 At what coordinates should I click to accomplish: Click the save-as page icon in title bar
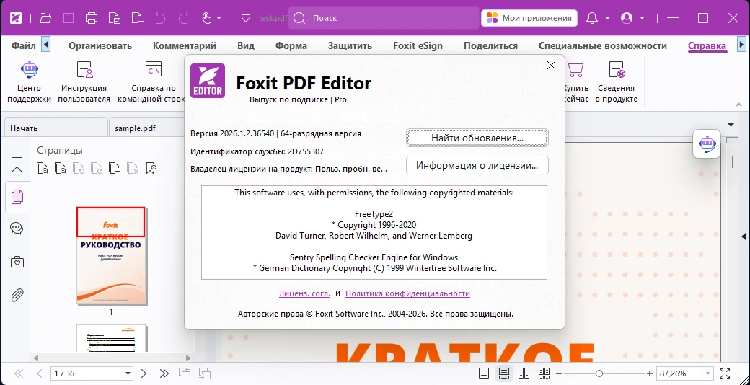point(115,18)
